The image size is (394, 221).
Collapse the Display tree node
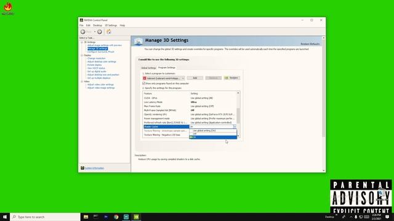point(82,55)
